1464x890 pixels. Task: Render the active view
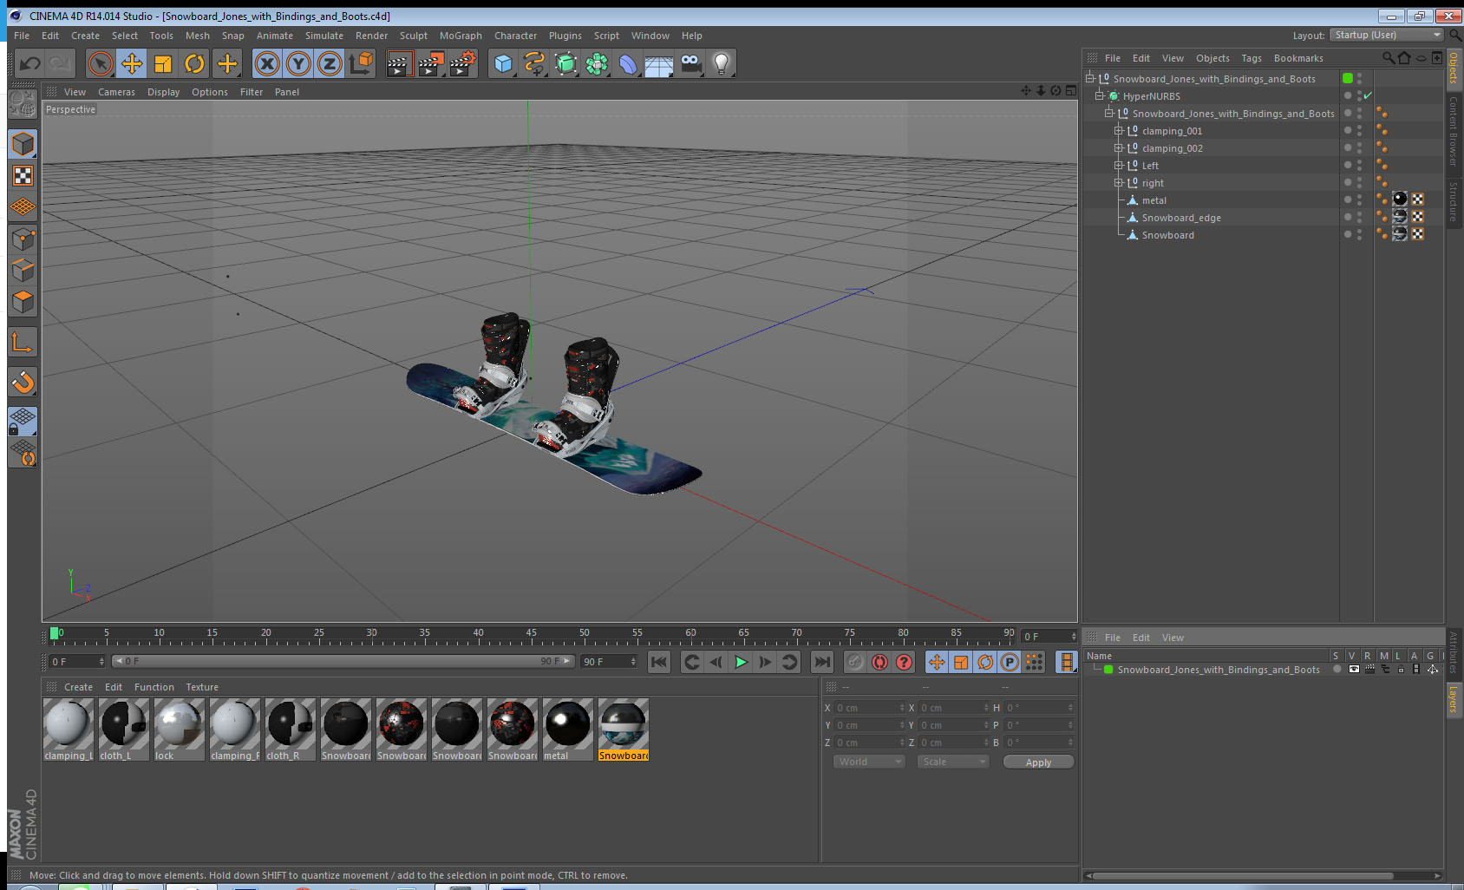coord(399,63)
